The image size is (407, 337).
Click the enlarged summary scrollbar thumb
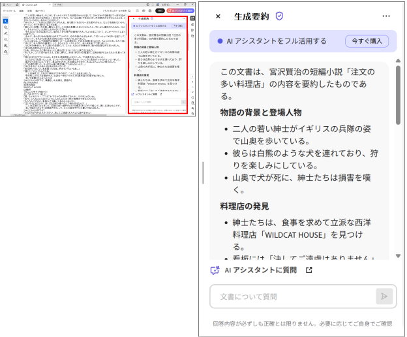(x=398, y=95)
